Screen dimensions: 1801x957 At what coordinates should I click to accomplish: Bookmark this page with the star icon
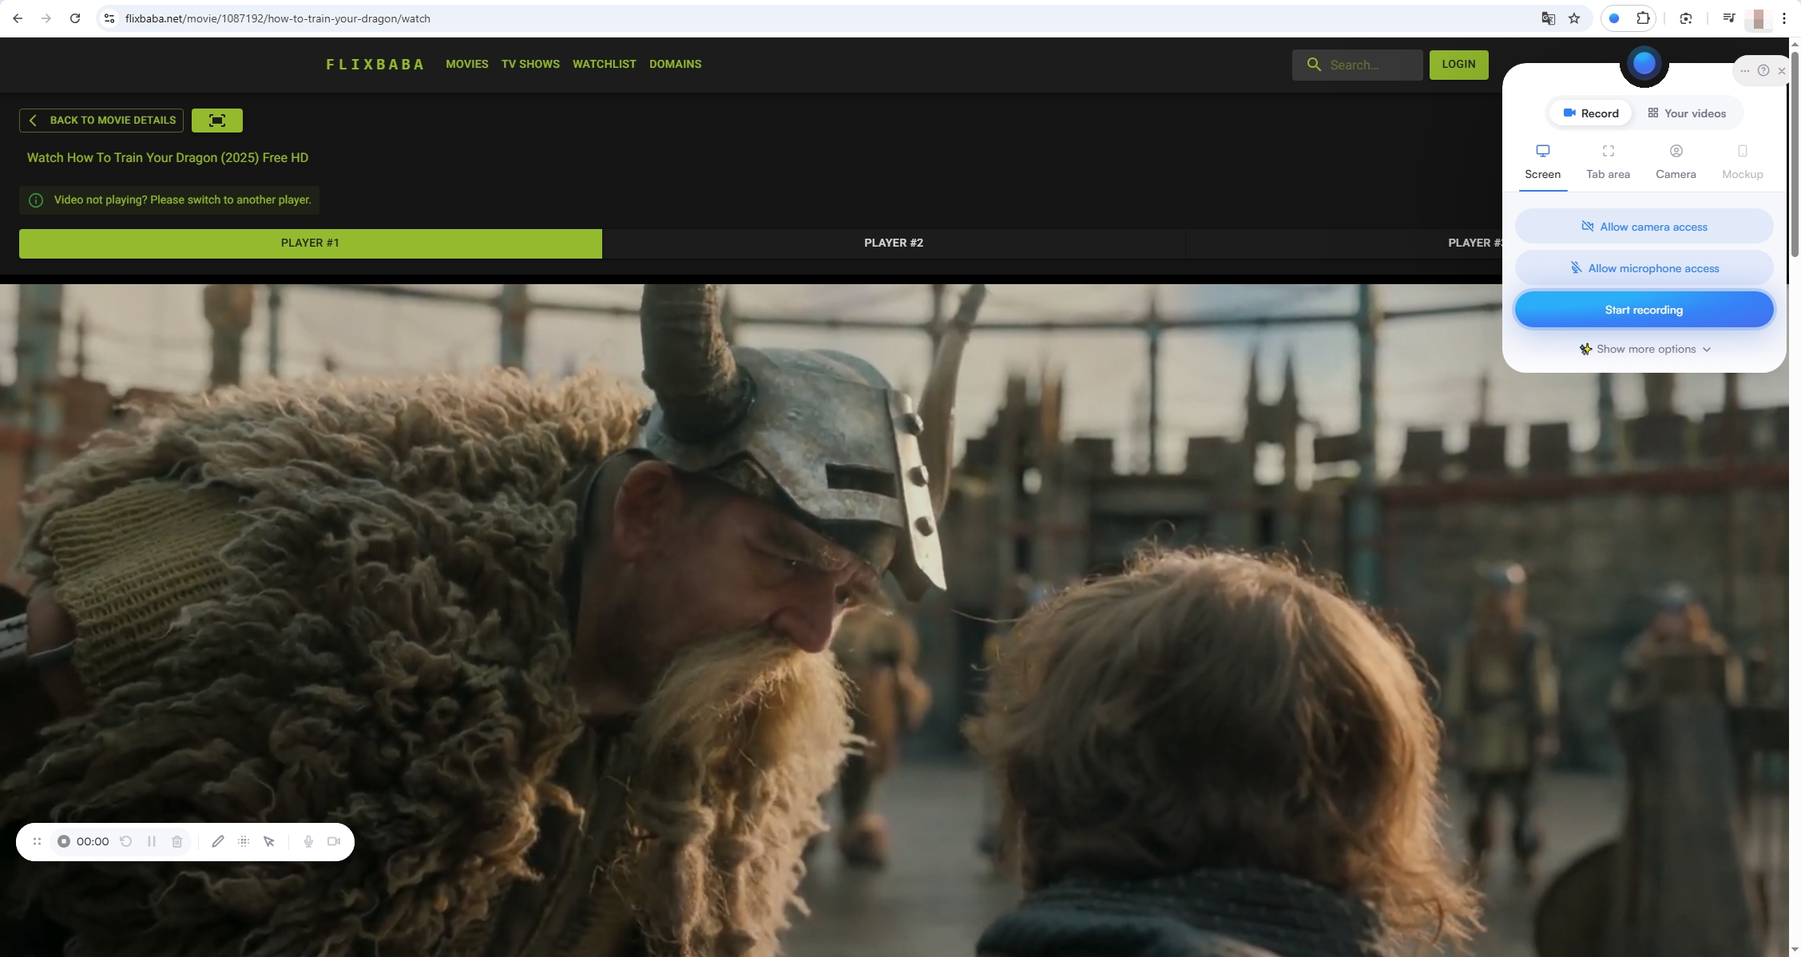1574,18
